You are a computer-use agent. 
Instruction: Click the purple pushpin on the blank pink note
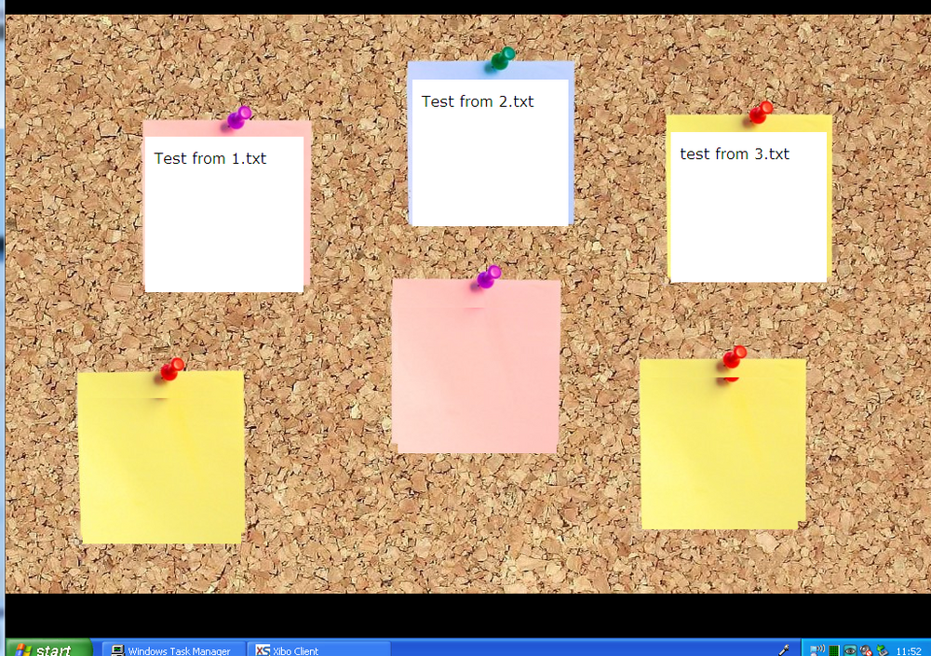489,276
